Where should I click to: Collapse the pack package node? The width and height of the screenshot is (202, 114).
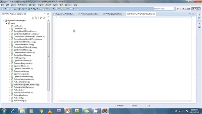[7, 23]
